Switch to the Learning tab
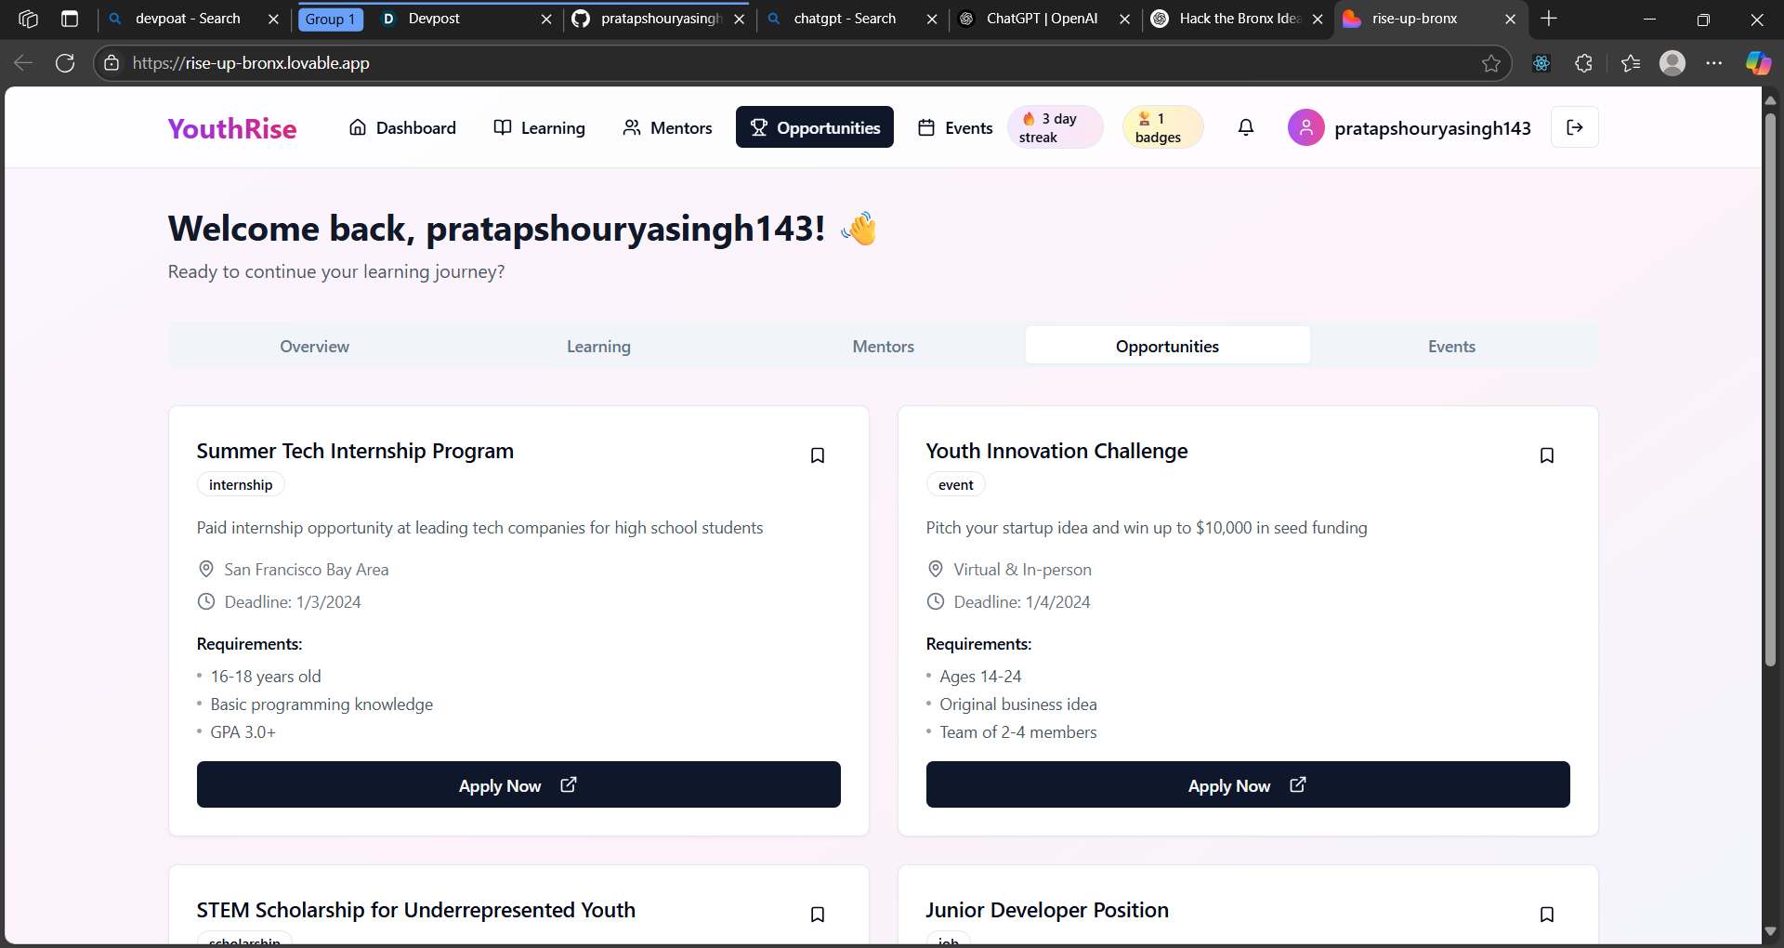Image resolution: width=1784 pixels, height=948 pixels. pyautogui.click(x=598, y=346)
